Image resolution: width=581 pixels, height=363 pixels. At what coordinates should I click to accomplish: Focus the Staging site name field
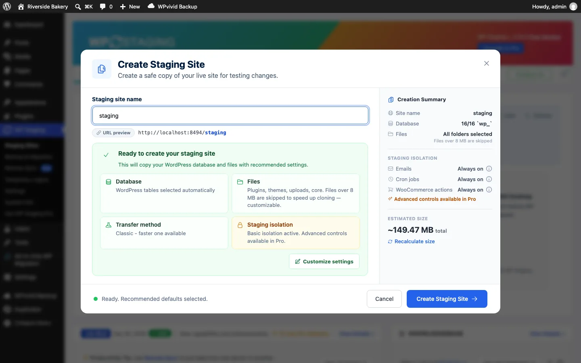tap(230, 116)
